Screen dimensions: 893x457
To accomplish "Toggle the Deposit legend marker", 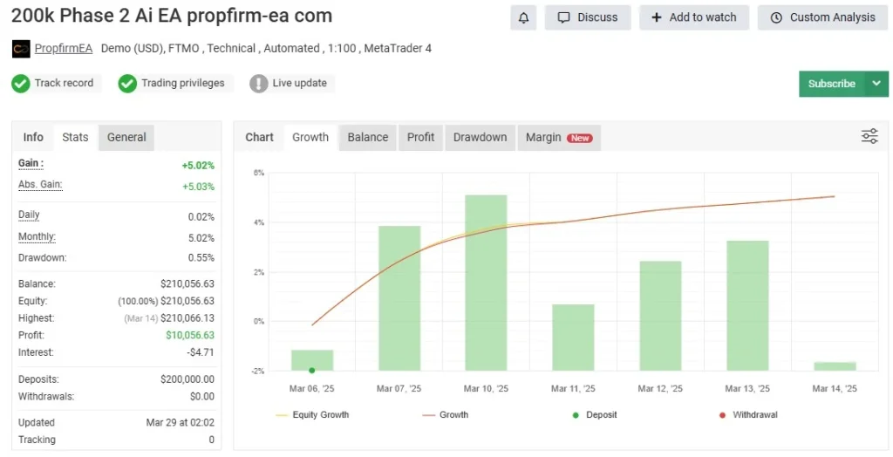I will click(x=595, y=415).
